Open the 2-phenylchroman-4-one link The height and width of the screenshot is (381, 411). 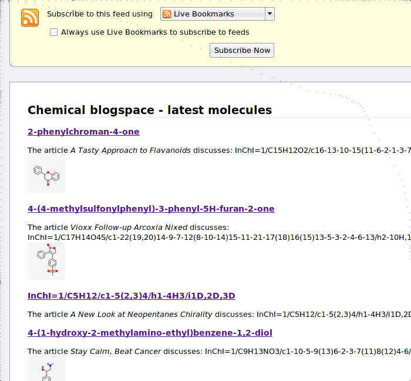click(x=83, y=132)
